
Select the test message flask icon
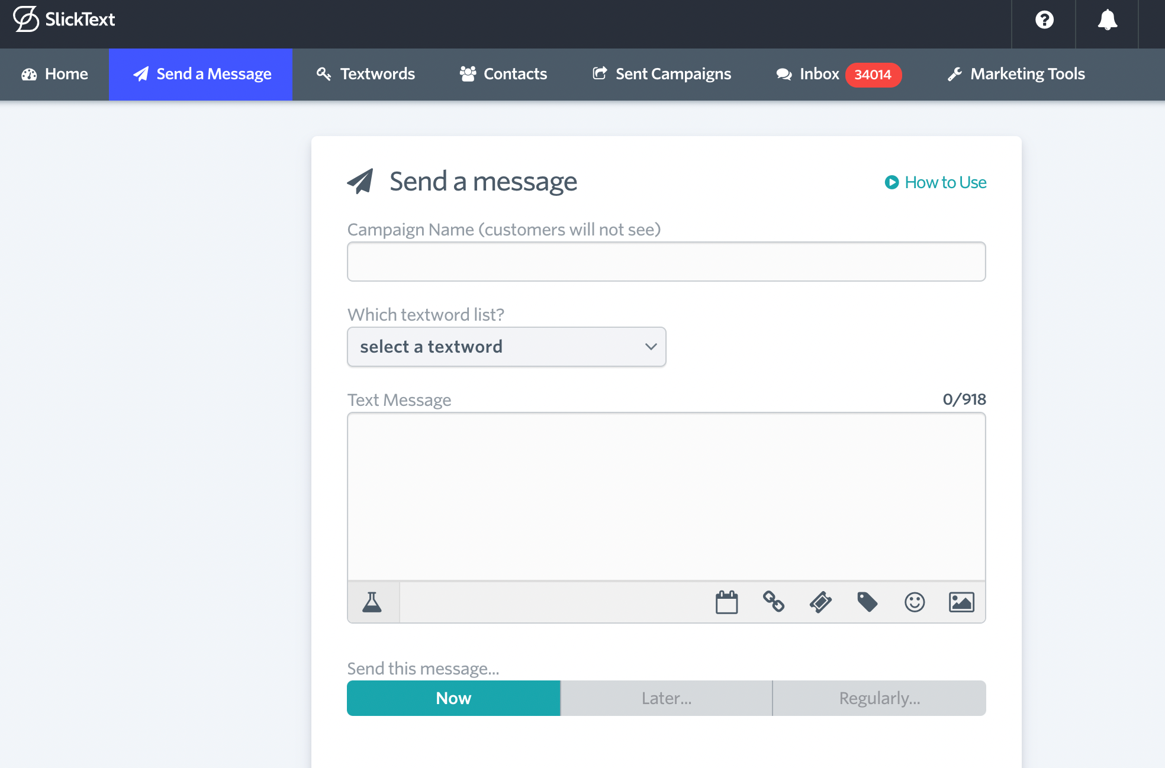point(372,602)
